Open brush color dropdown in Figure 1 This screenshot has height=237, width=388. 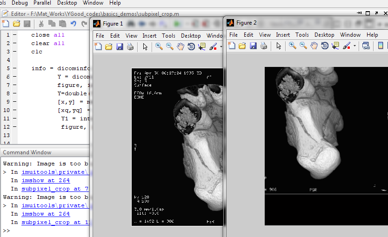pyautogui.click(x=221, y=46)
